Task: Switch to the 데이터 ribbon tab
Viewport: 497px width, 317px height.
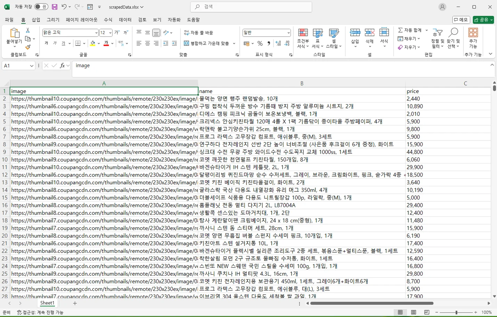Action: pyautogui.click(x=125, y=20)
